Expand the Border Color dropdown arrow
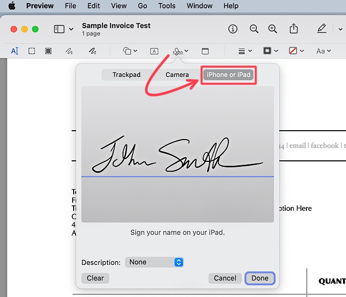The width and height of the screenshot is (346, 297). [276, 51]
